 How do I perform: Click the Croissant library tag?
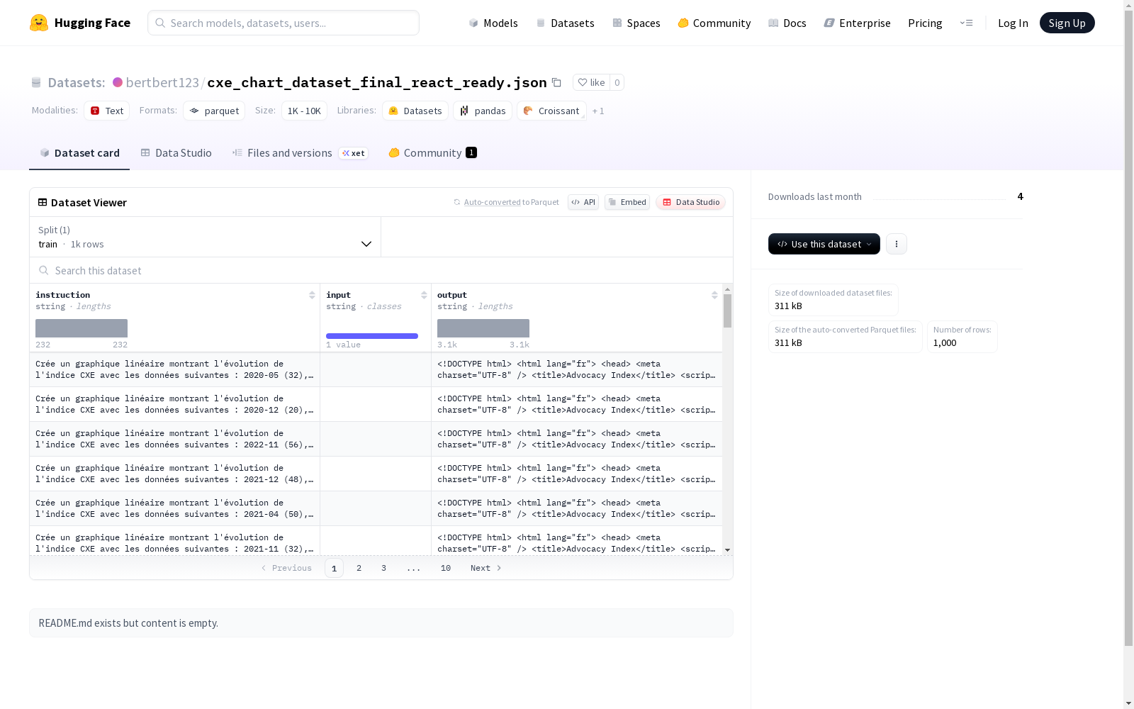(551, 111)
